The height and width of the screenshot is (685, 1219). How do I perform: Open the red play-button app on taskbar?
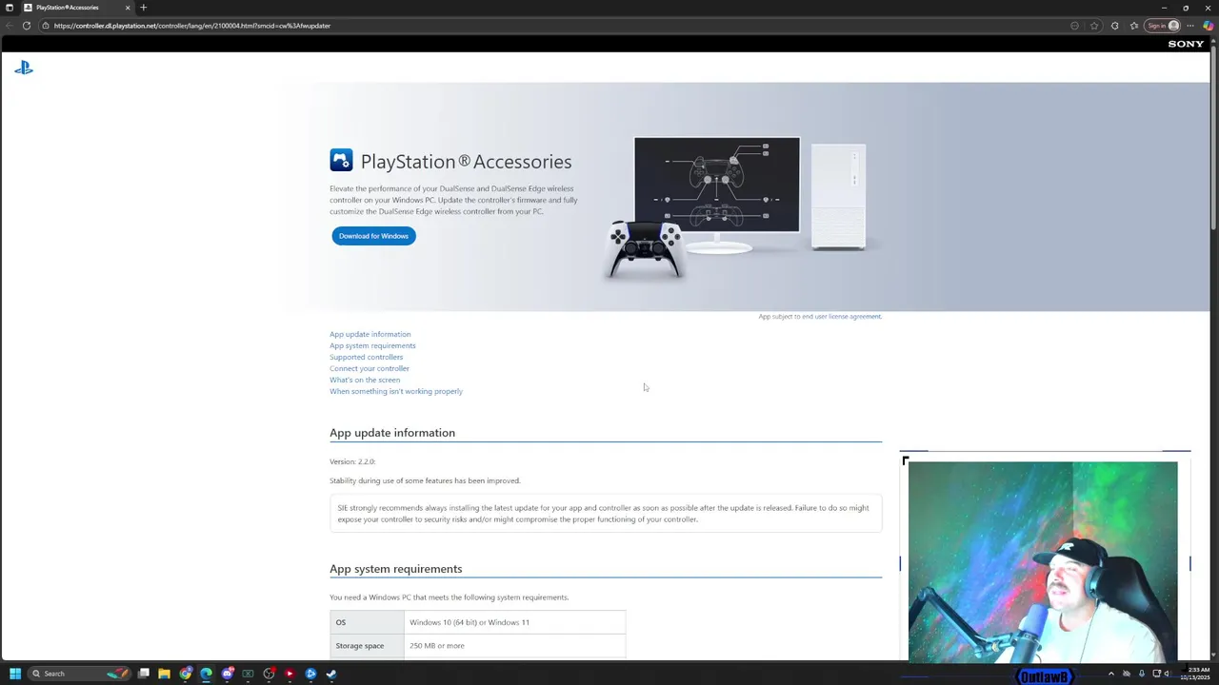[x=290, y=674]
